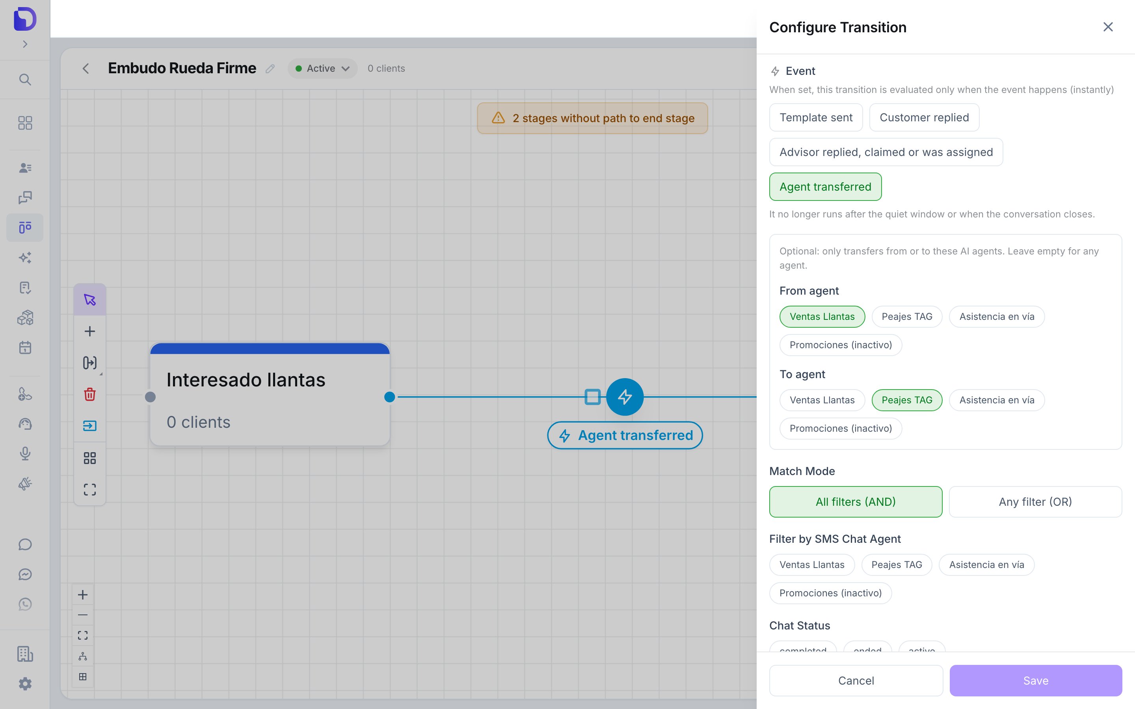The width and height of the screenshot is (1135, 709).
Task: Click the Save button
Action: tap(1036, 680)
